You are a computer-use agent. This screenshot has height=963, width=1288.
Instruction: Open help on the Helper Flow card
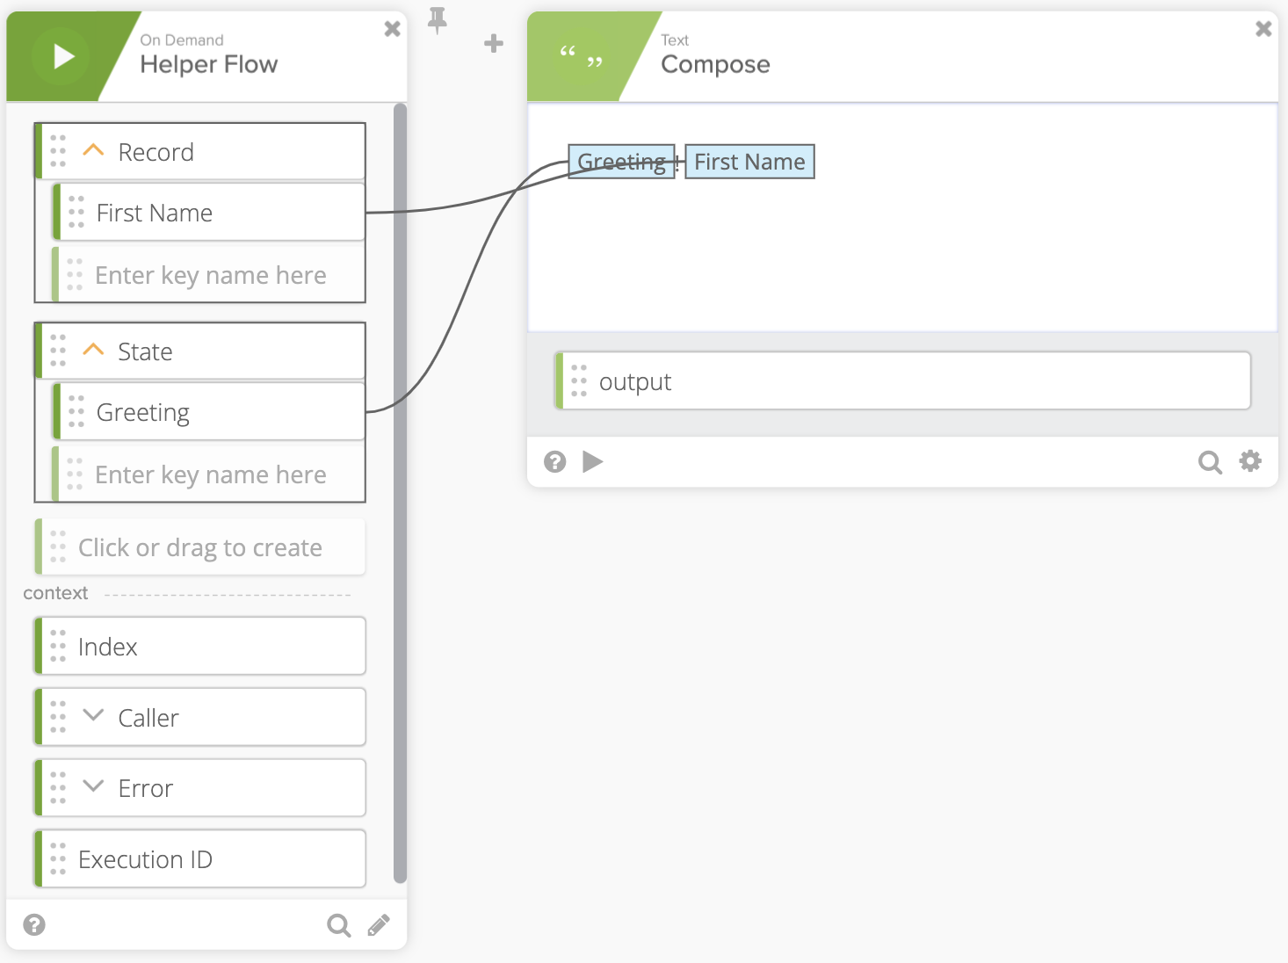[x=34, y=925]
